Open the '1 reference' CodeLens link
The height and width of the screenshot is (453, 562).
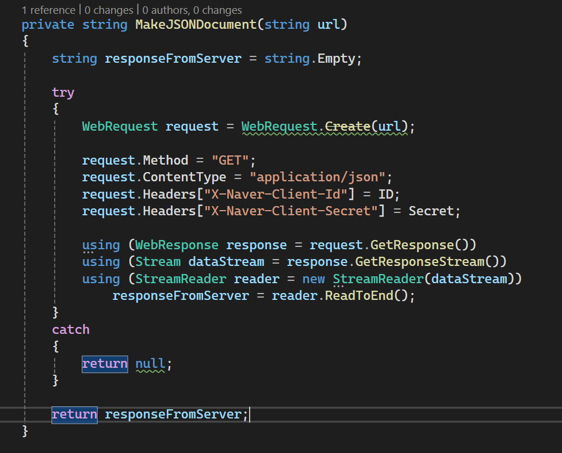point(49,10)
